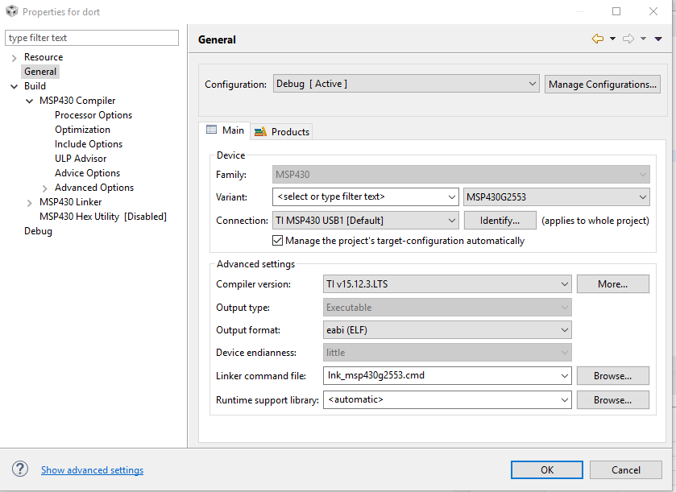
Task: Expand the Advanced Options tree node
Action: pyautogui.click(x=45, y=188)
